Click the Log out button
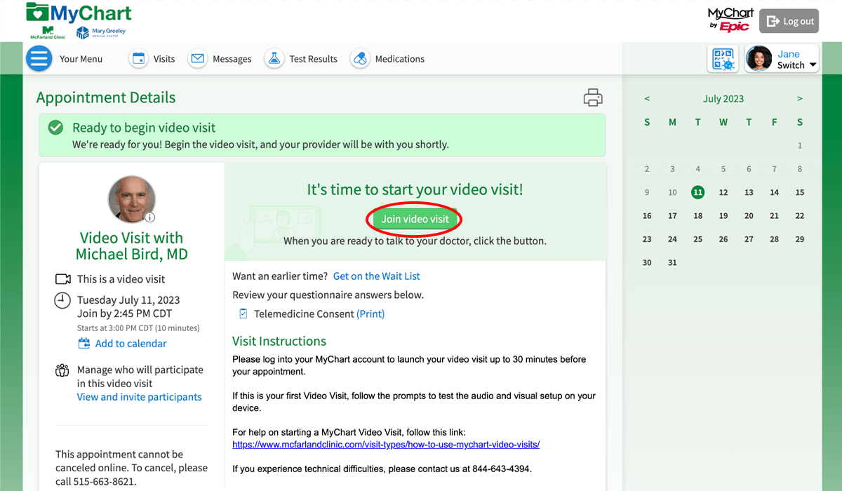842x491 pixels. pos(790,21)
